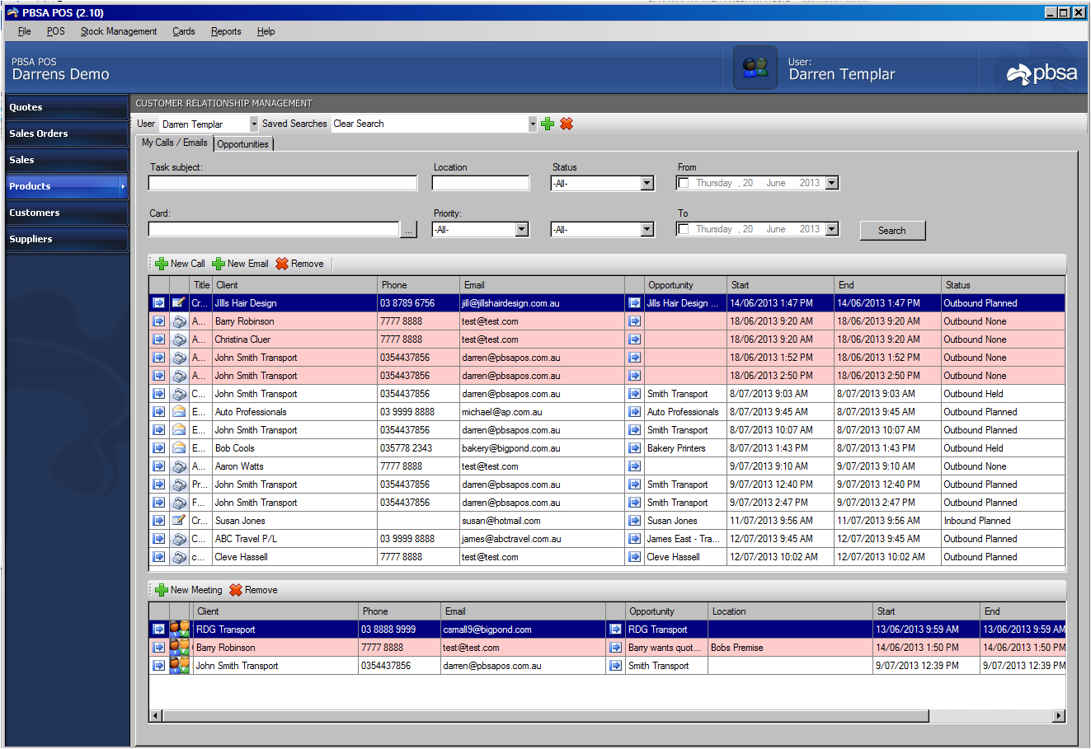Viewport: 1091px width, 749px height.
Task: Enable the From date checkbox
Action: click(x=684, y=183)
